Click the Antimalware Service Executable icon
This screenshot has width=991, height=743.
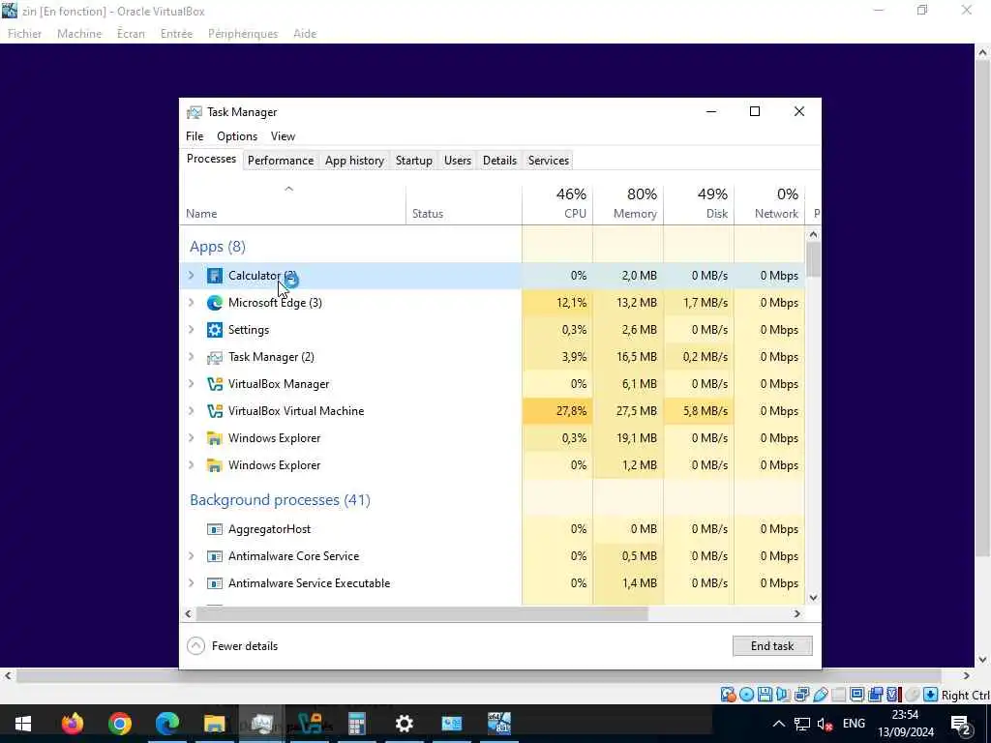pos(215,583)
